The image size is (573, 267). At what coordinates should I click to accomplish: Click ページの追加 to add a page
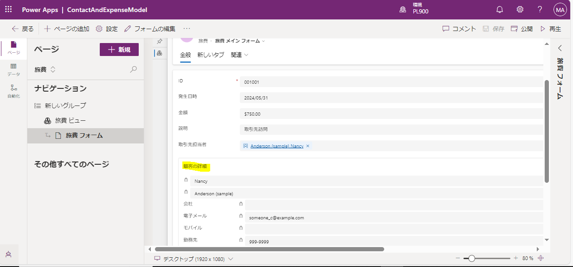tap(67, 29)
